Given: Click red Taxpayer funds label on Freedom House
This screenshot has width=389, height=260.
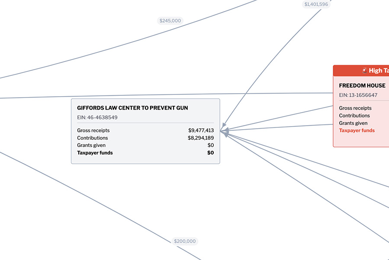Looking at the screenshot, I should 357,130.
